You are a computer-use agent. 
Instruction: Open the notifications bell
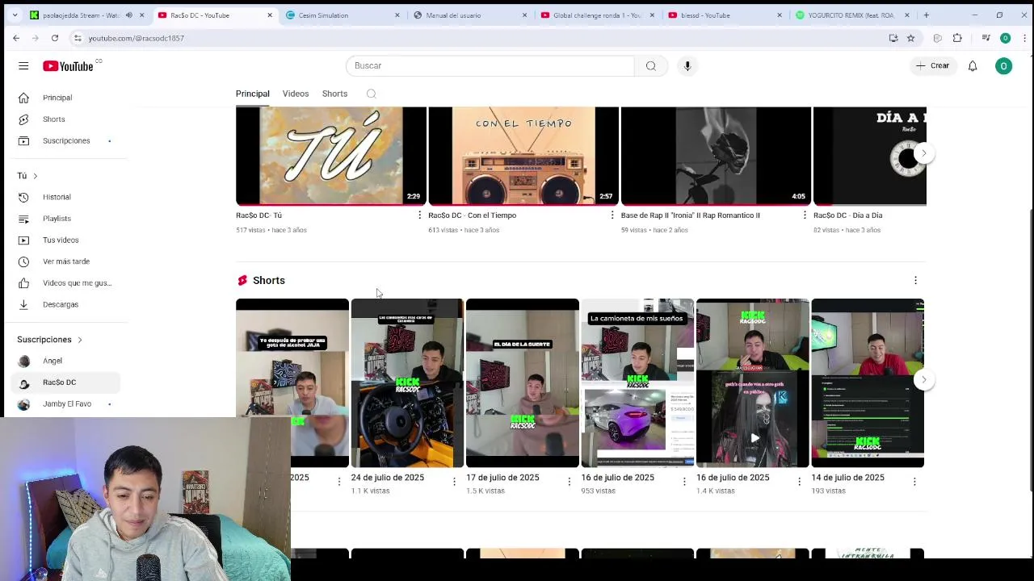(973, 65)
